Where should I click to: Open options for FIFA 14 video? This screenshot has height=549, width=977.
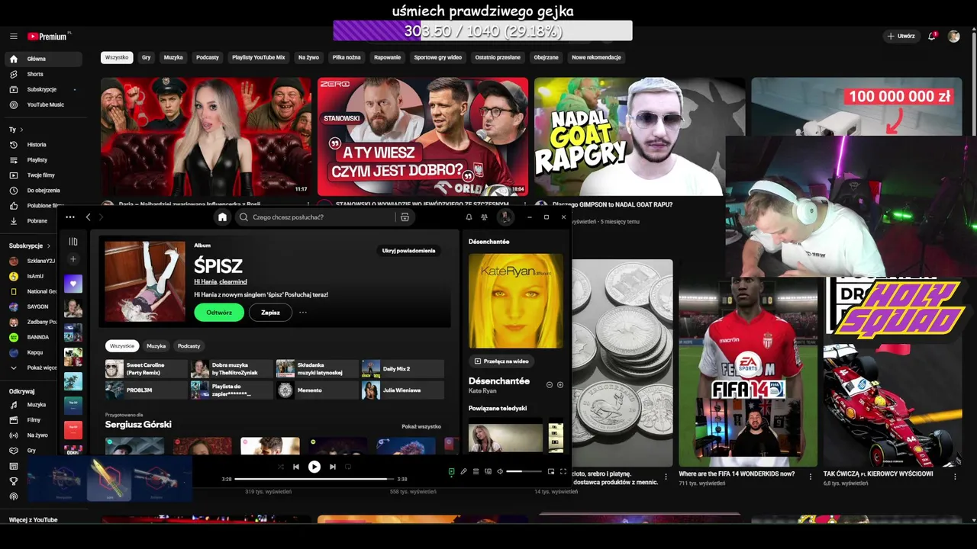(x=811, y=476)
